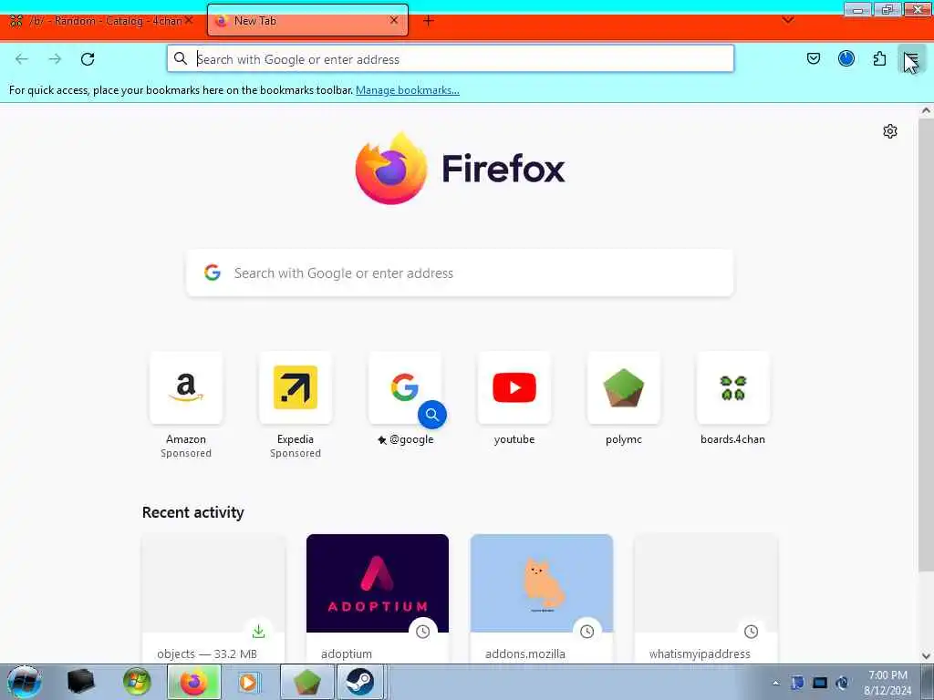
Task: Click the page scrollbar up arrow
Action: 926,110
